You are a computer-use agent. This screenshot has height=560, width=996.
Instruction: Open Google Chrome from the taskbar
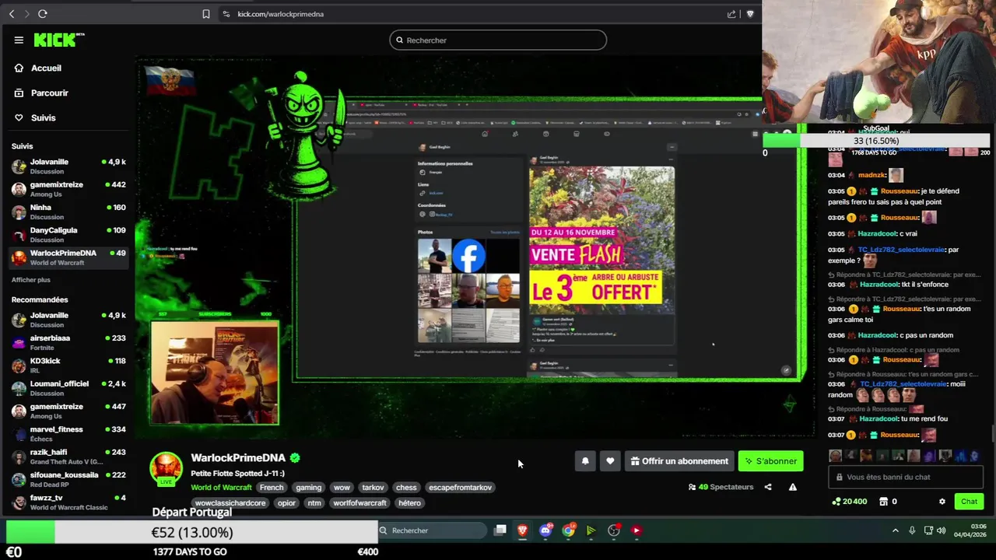click(569, 530)
